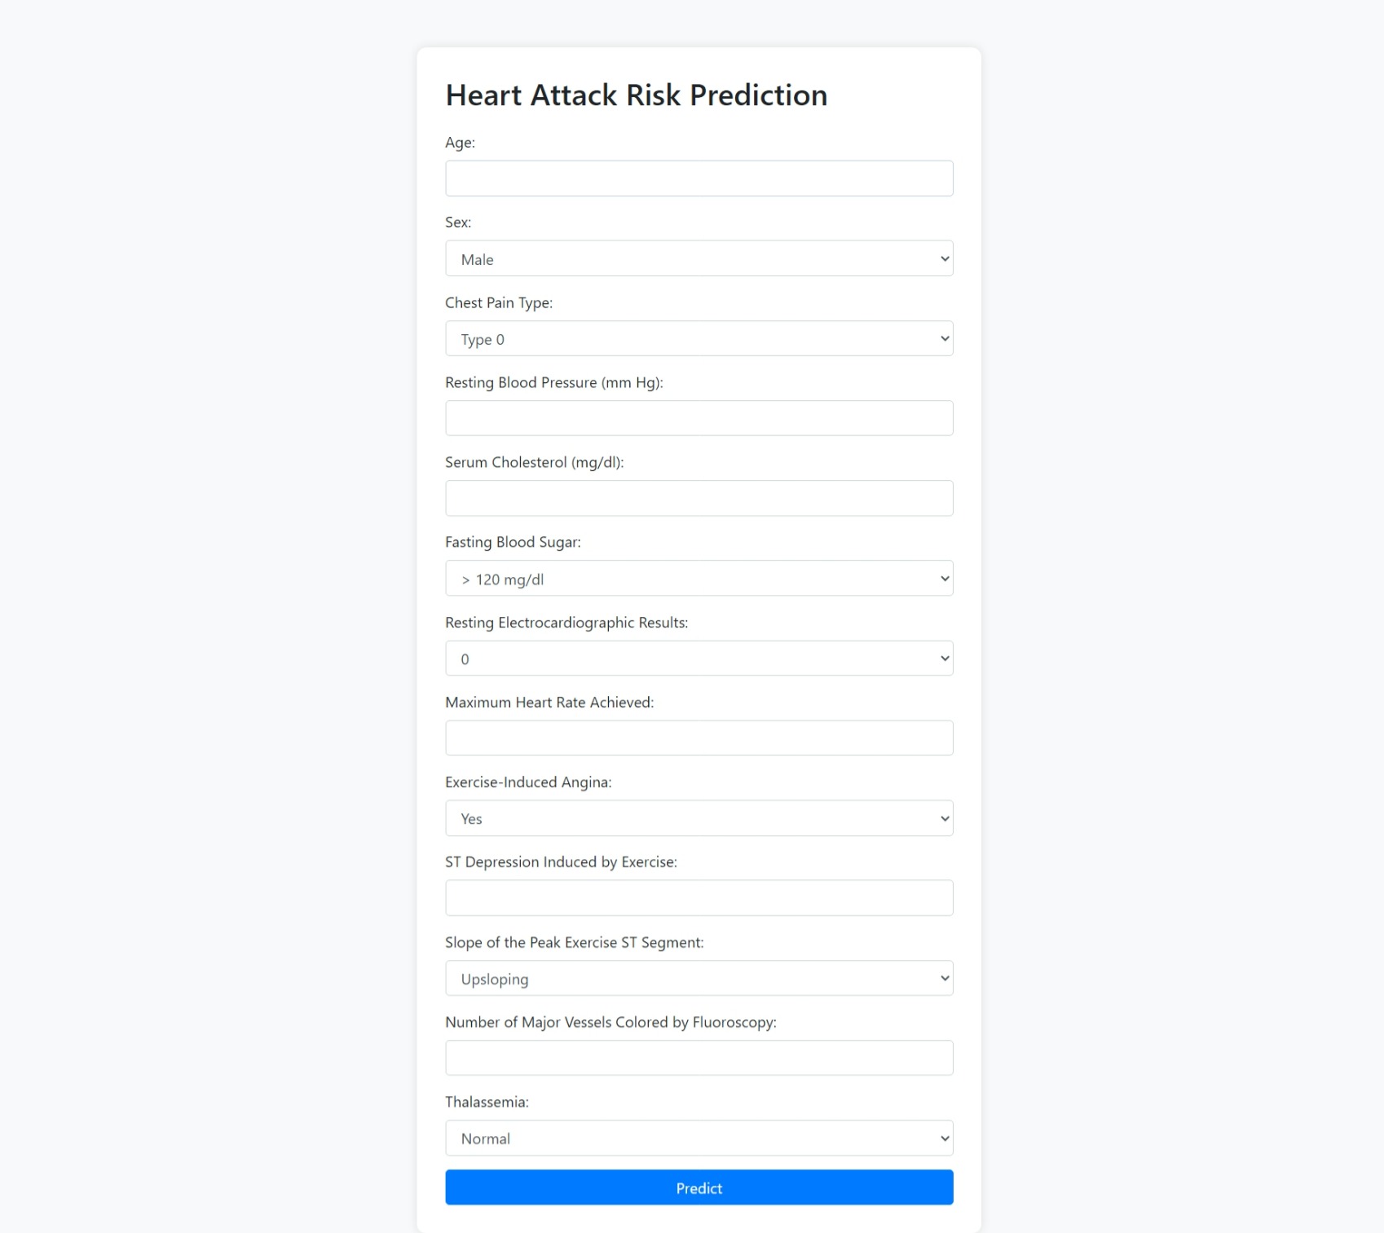Click the "Fasting Blood Sugar:" label text
The image size is (1384, 1233).
(x=513, y=542)
